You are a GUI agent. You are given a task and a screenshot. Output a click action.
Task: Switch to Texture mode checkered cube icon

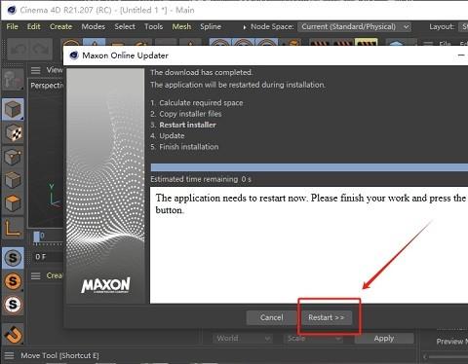13,132
